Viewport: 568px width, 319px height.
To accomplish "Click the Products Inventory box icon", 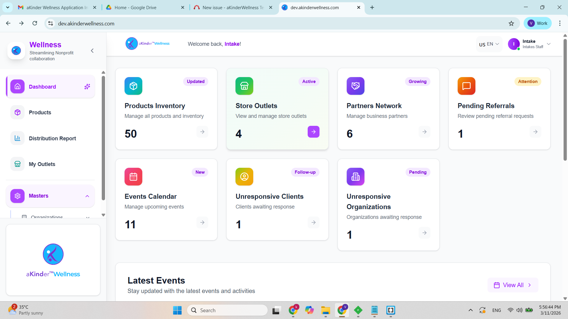I will [133, 86].
